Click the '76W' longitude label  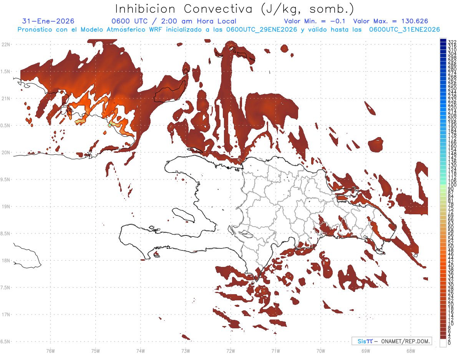(50, 351)
